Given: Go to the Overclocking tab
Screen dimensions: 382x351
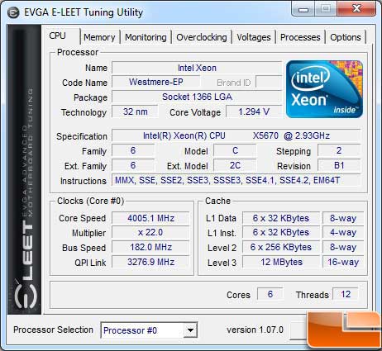Looking at the screenshot, I should tap(202, 37).
